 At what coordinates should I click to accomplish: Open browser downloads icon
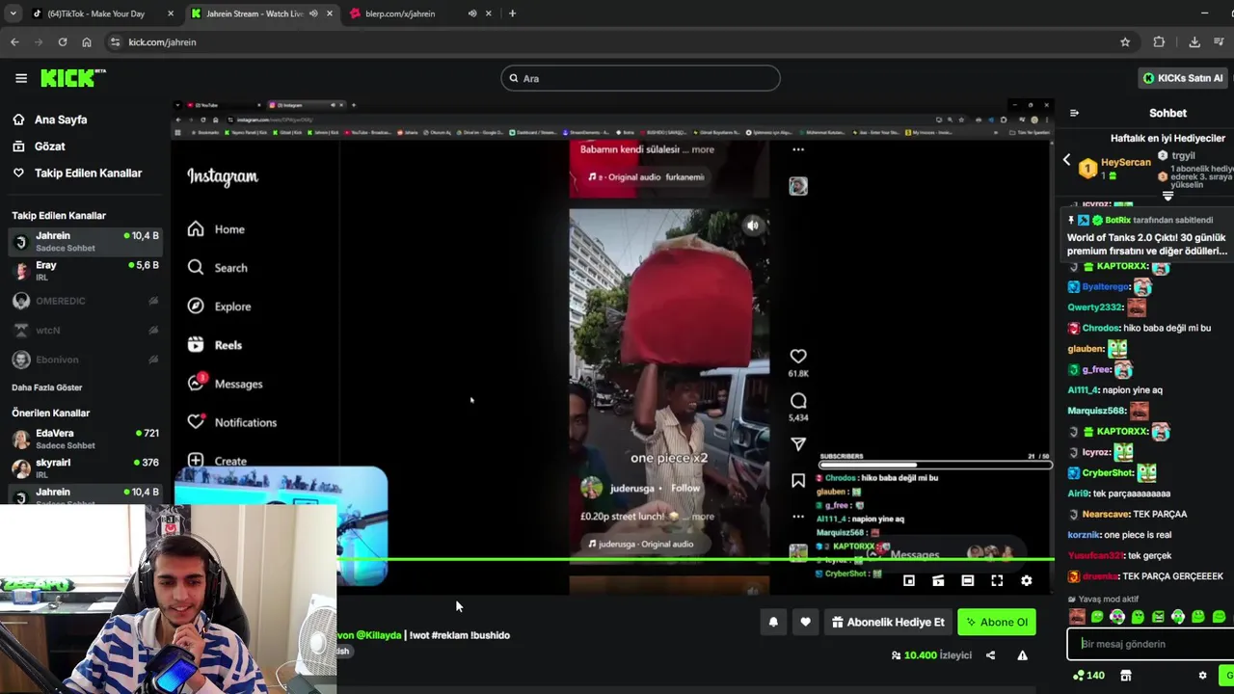pos(1194,42)
